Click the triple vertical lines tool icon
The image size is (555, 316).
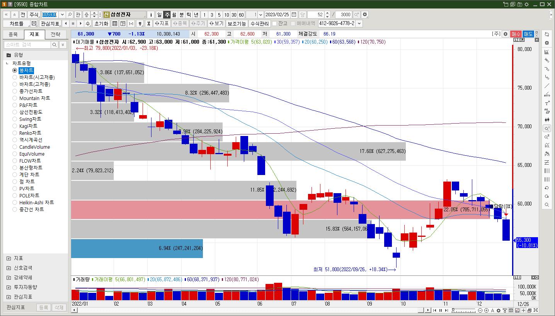pos(546,171)
